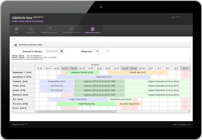
Task: Open the calendar date picker icon
Action: click(x=62, y=51)
